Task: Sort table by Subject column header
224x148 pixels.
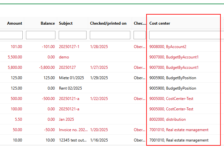Action: pos(66,23)
